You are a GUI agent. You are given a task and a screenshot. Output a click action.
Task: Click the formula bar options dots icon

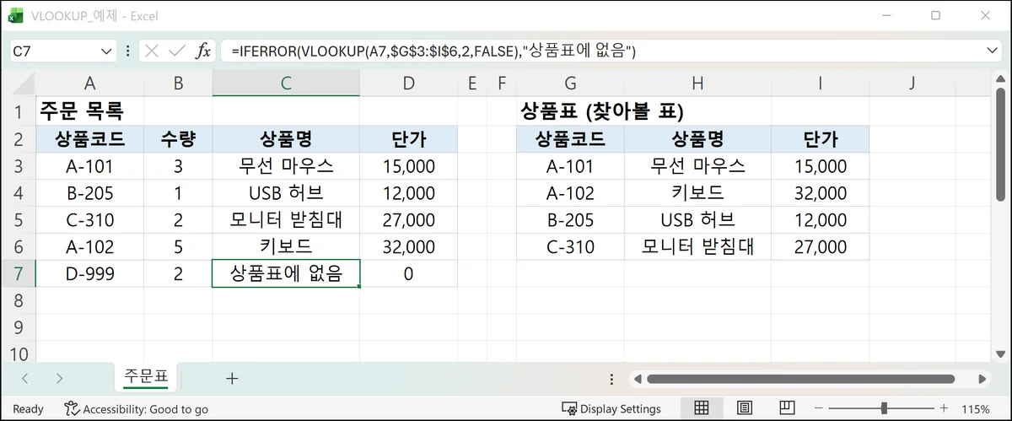coord(127,51)
